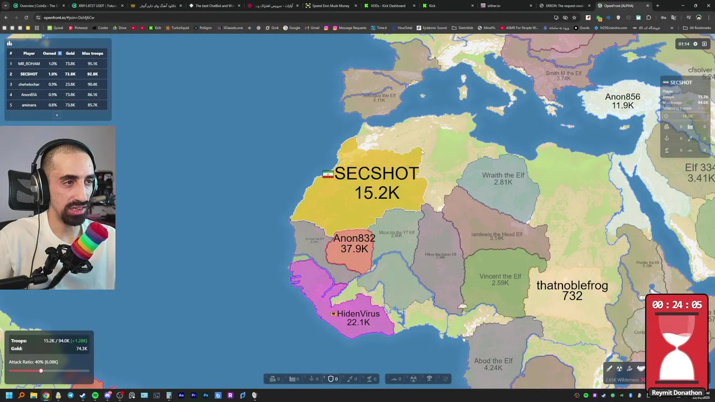This screenshot has width=715, height=402.
Task: Open VirusTotal bookmark
Action: pos(402,27)
